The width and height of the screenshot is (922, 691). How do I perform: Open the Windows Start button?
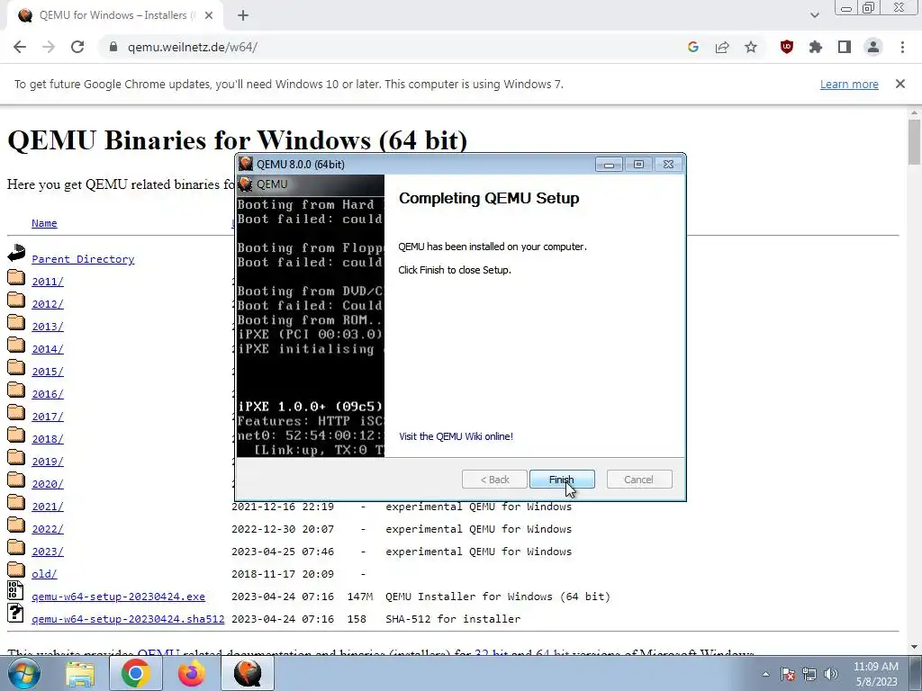pos(23,673)
